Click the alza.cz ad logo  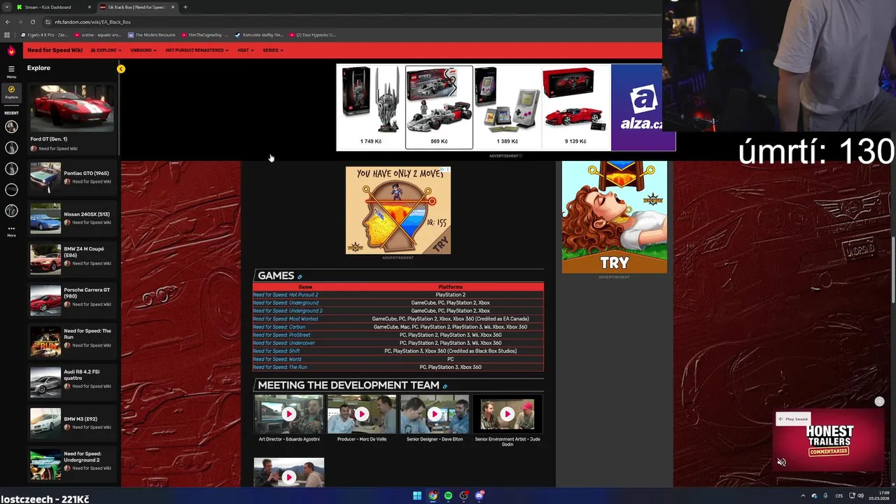[642, 107]
